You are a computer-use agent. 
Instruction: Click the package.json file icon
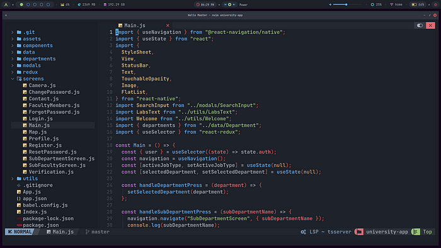click(19, 225)
